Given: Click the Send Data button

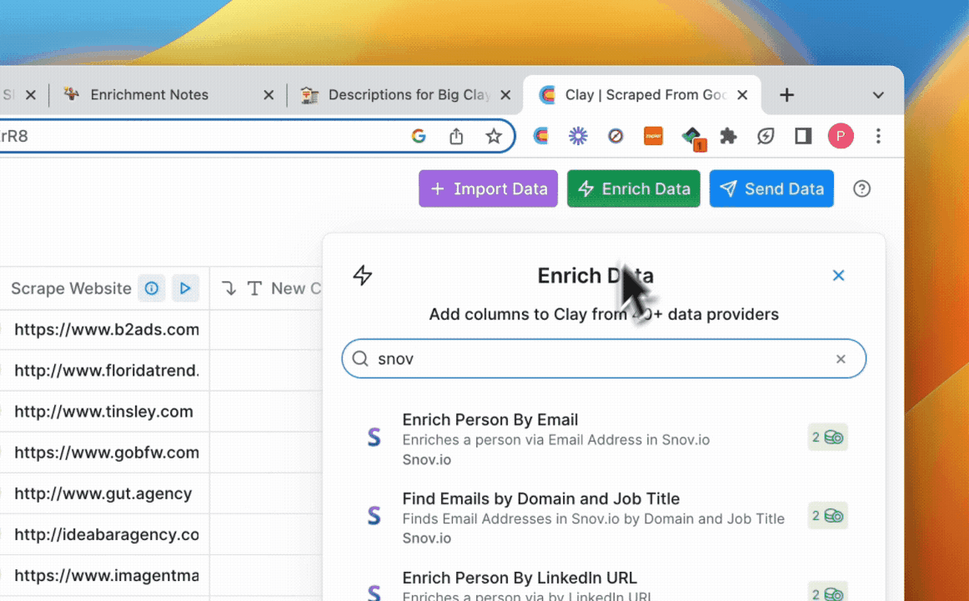Looking at the screenshot, I should tap(771, 188).
